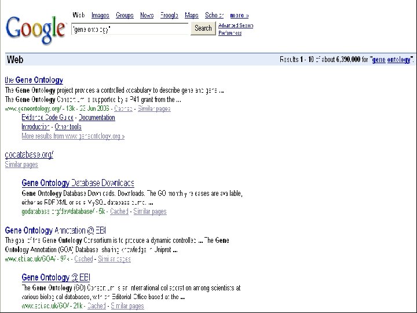Open the Scholar tab
Image resolution: width=417 pixels, height=313 pixels.
click(x=214, y=15)
